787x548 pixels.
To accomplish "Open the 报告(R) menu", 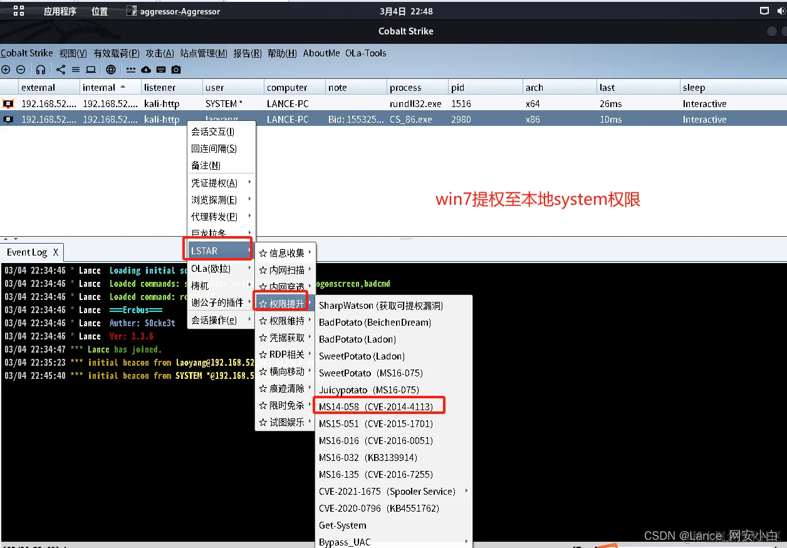I will click(248, 53).
